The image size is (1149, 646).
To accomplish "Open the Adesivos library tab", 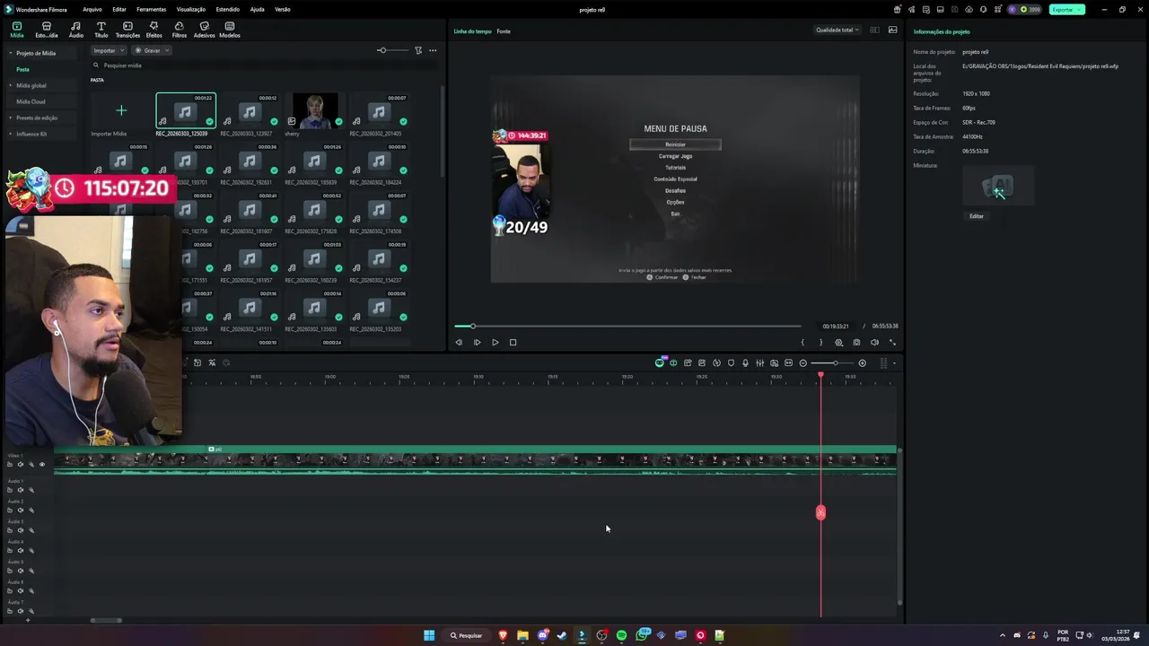I will pos(204,30).
